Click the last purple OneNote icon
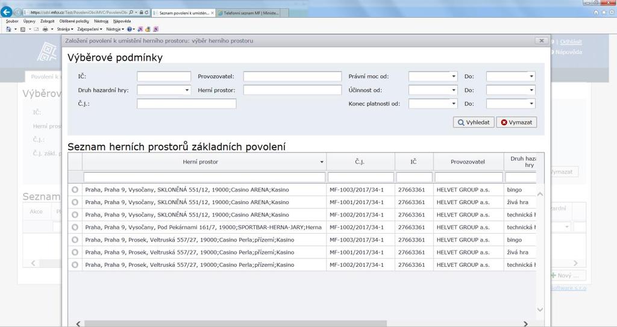 (x=156, y=29)
